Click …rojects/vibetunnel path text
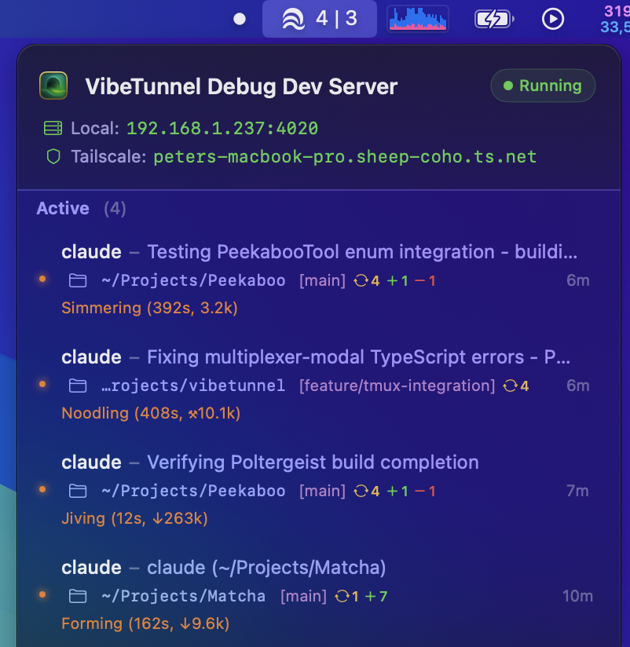 pyautogui.click(x=193, y=386)
